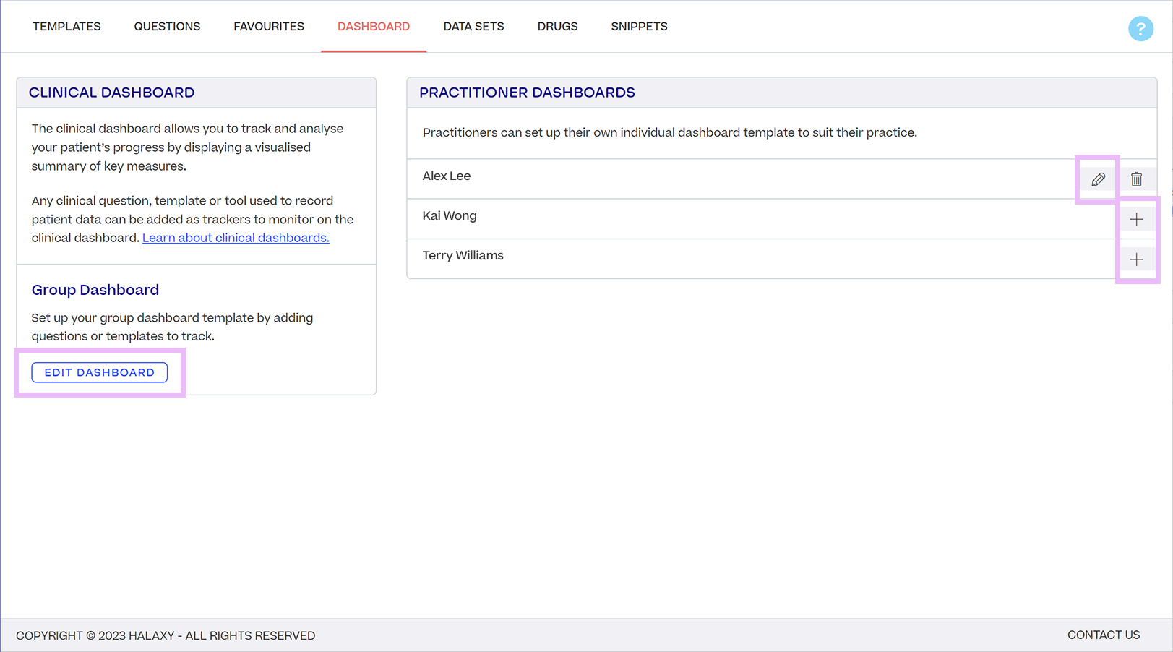Switch to the TEMPLATES tab

tap(66, 26)
